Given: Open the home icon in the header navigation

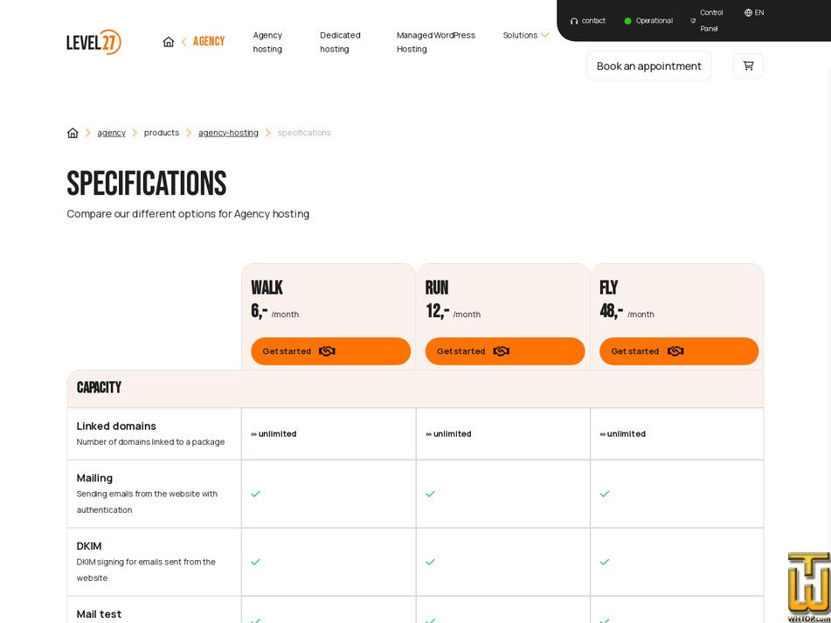Looking at the screenshot, I should 169,42.
